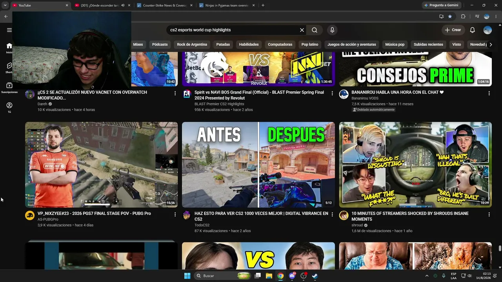The height and width of the screenshot is (282, 502).
Task: Play the shroud streamers shocked thumbnail
Action: pyautogui.click(x=415, y=164)
